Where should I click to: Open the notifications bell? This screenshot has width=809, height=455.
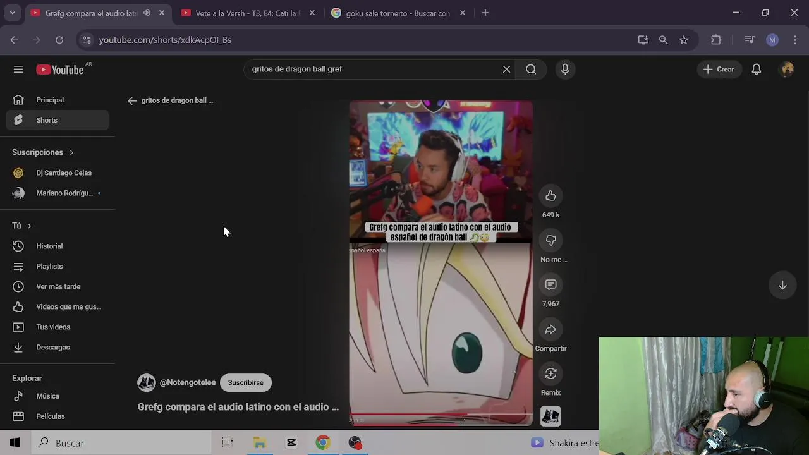[757, 70]
